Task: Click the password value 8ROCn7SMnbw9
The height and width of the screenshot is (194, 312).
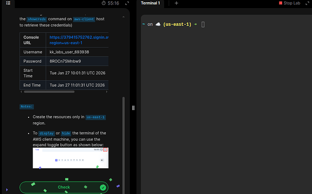Action: [65, 61]
